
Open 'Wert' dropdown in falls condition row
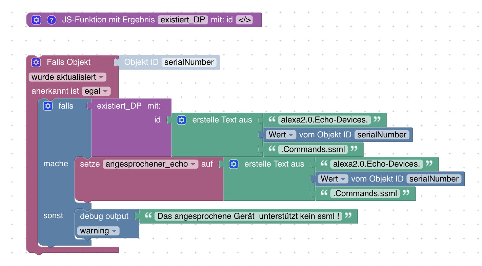coord(281,135)
